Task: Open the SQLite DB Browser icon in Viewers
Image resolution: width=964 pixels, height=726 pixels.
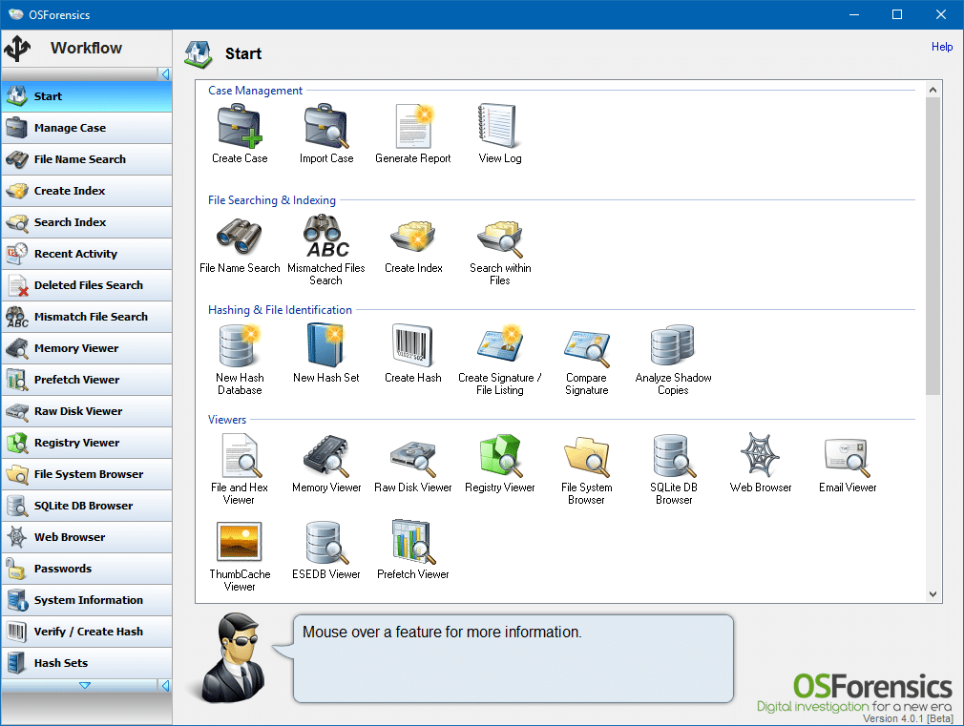Action: pos(673,456)
